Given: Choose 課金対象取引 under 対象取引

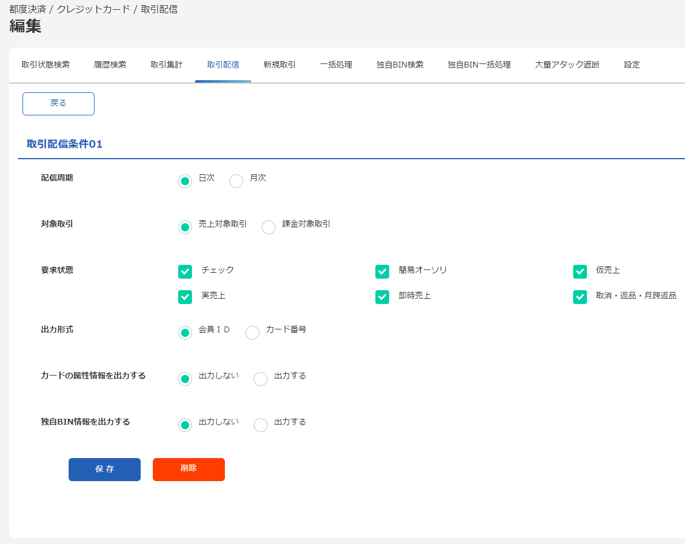Looking at the screenshot, I should click(268, 227).
